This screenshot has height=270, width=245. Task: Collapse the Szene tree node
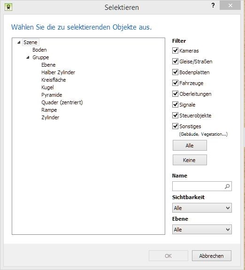(19, 42)
